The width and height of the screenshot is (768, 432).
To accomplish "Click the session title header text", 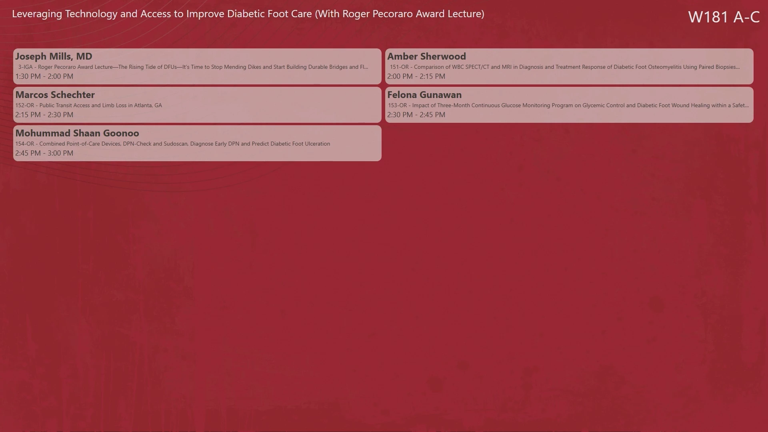I will (248, 14).
